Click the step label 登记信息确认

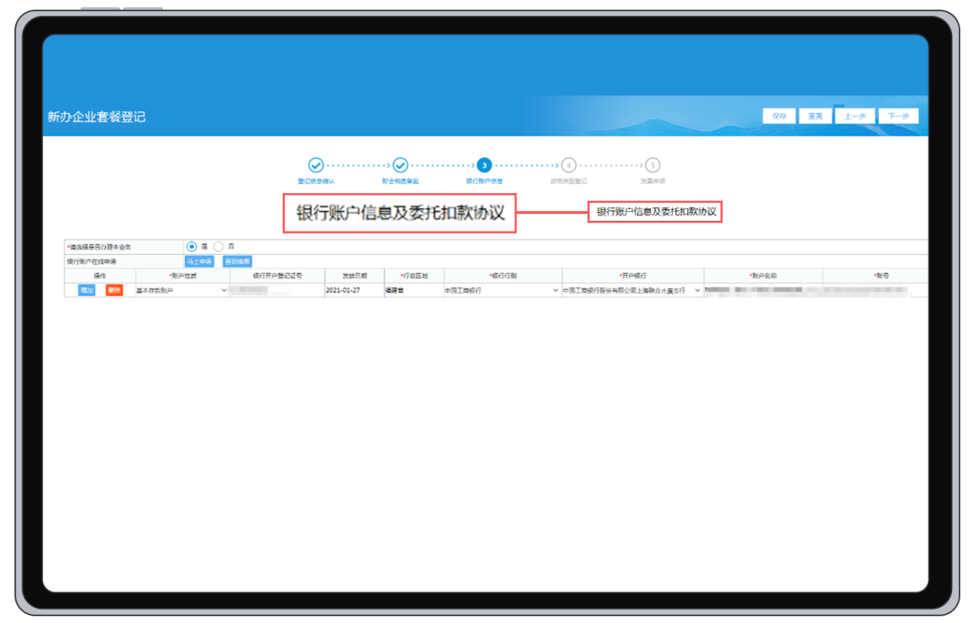pyautogui.click(x=316, y=181)
